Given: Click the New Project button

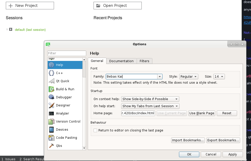Looking at the screenshot, I should 30,6.
